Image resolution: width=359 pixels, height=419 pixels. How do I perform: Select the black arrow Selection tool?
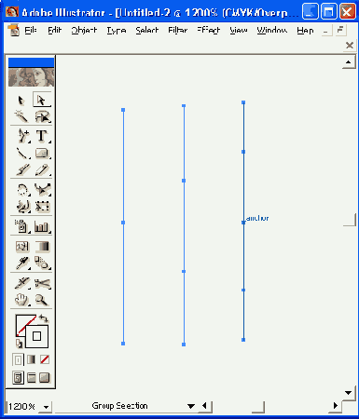pos(21,101)
